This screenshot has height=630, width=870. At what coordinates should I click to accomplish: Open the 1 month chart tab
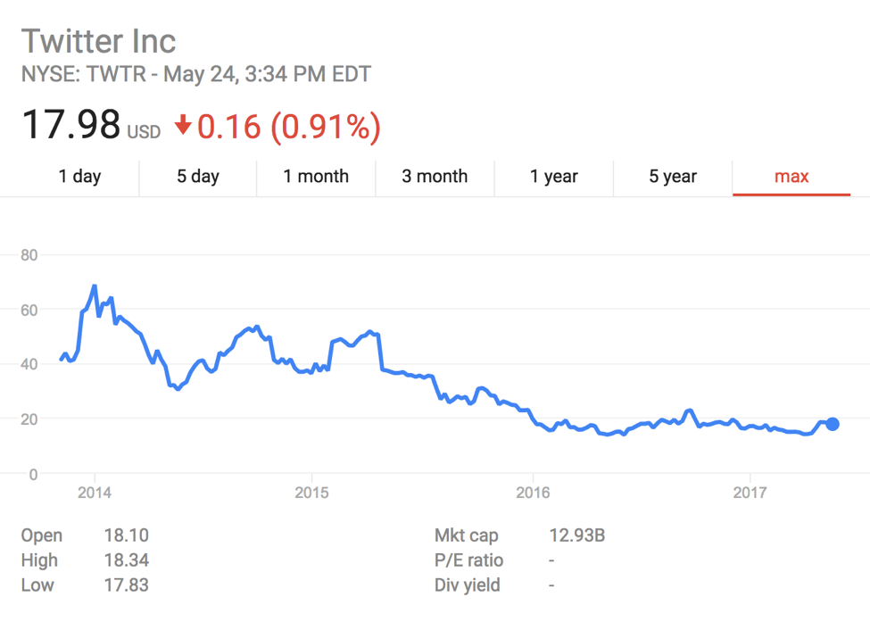pos(316,177)
